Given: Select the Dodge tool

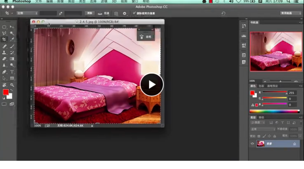Looking at the screenshot, I should pyautogui.click(x=12, y=65).
